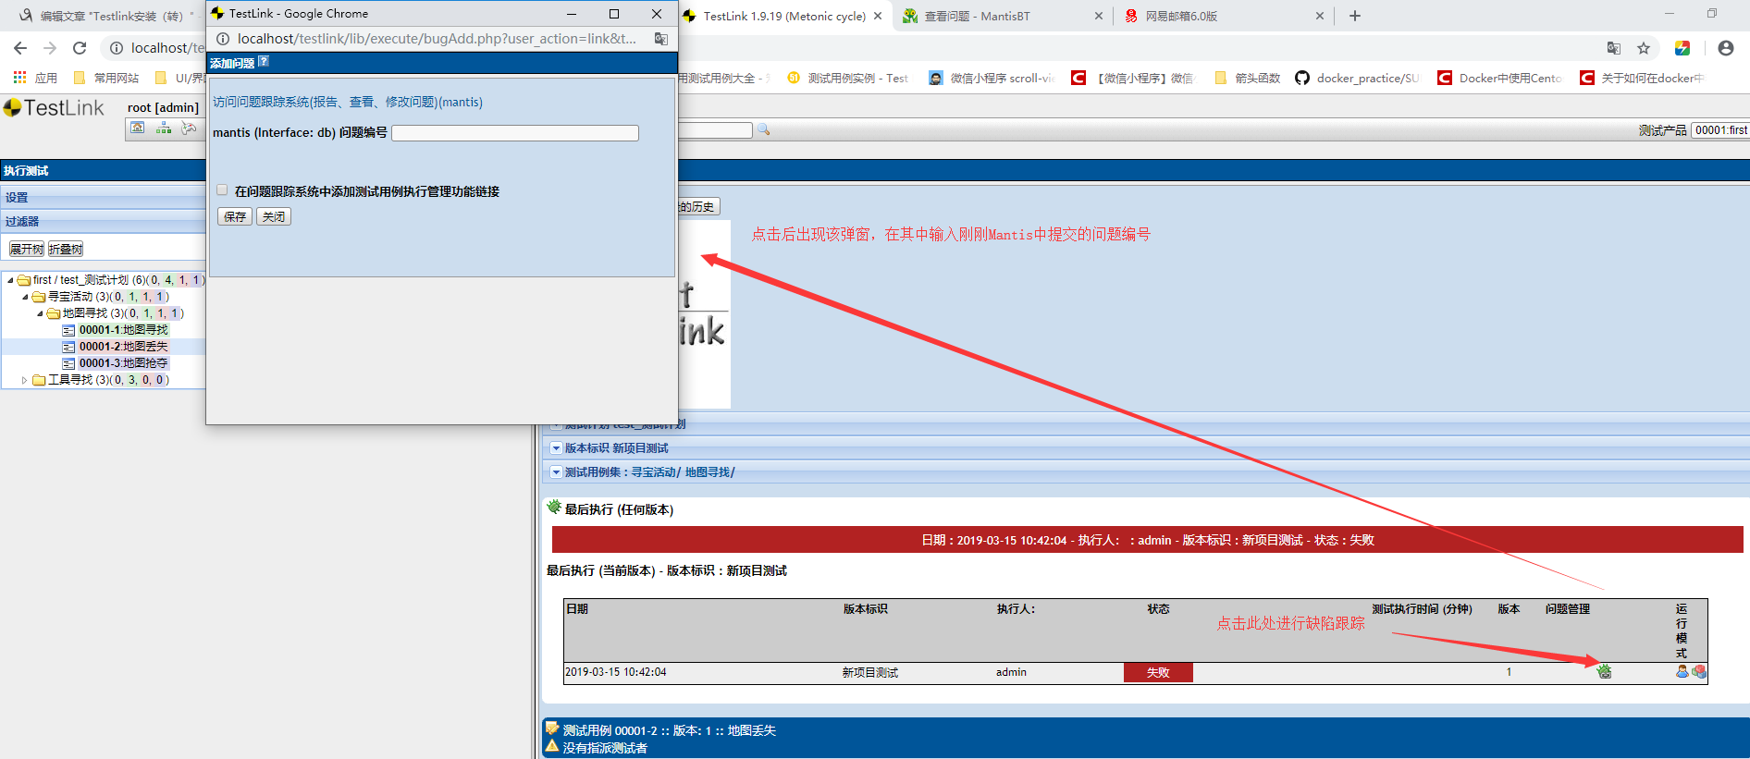Click the site info icon in popup address bar
Screen dimensions: 1750x759
point(223,39)
